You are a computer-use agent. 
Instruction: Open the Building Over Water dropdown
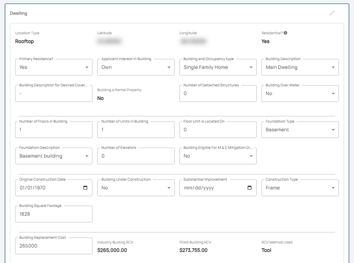[x=334, y=93]
